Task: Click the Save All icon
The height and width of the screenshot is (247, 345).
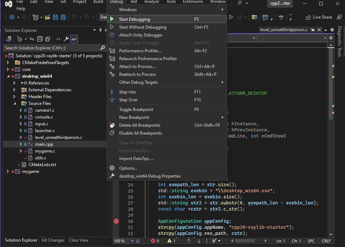Action: pos(63,17)
